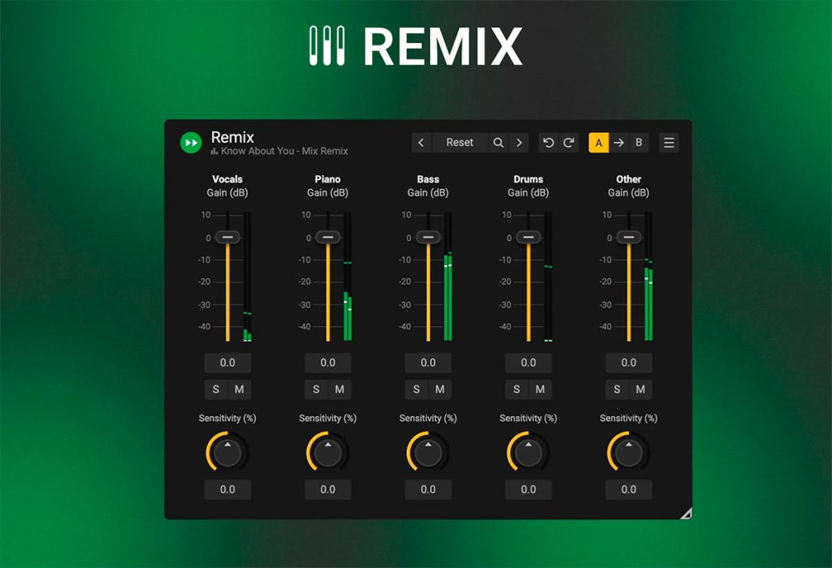Click the Piano gain value field
The width and height of the screenshot is (832, 568).
point(328,363)
